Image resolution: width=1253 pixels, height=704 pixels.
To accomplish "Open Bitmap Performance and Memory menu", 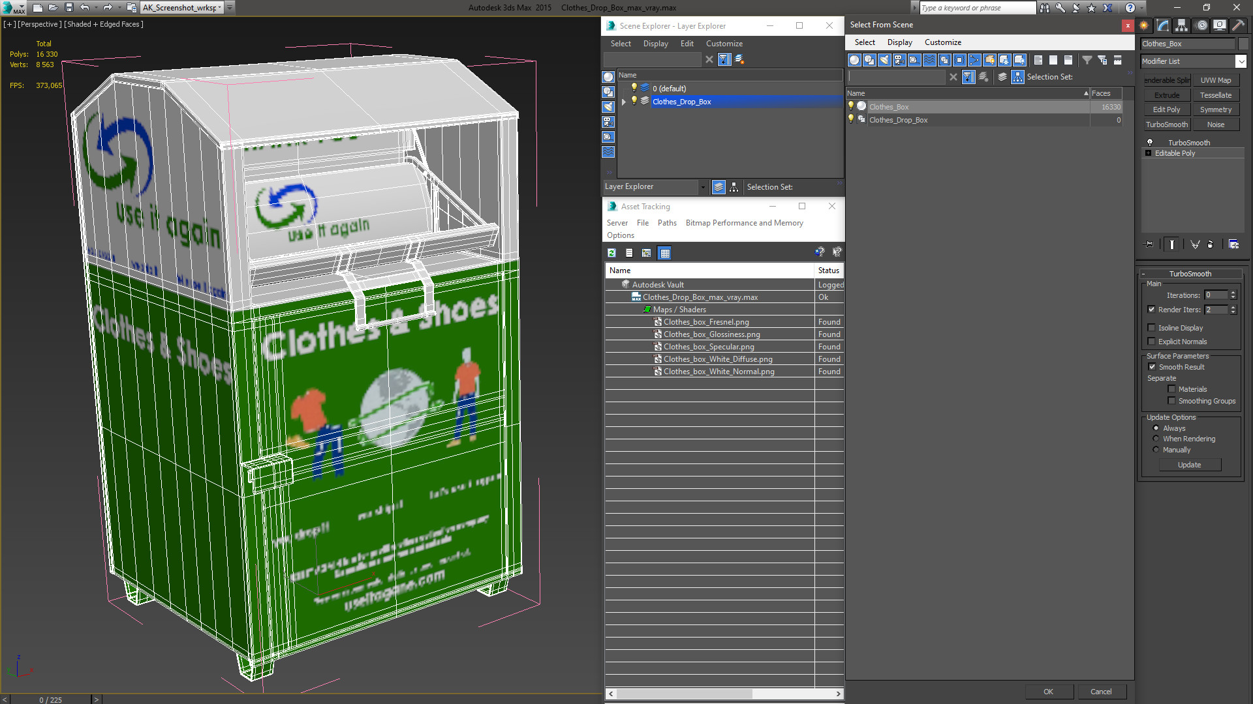I will [744, 223].
